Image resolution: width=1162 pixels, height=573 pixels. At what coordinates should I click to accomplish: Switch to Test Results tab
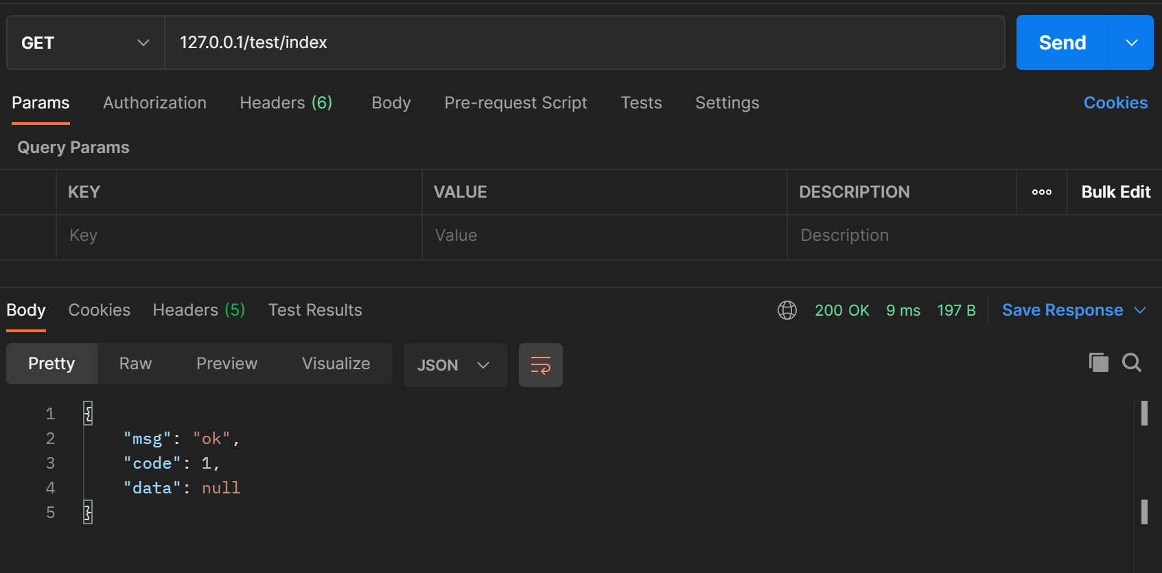click(315, 310)
